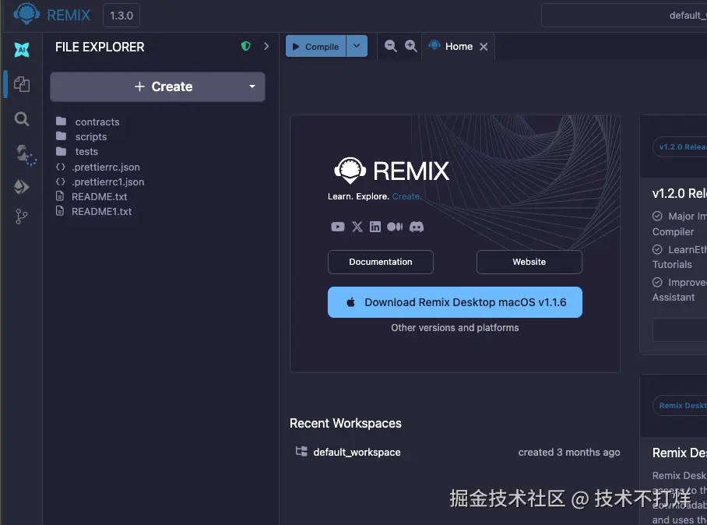The height and width of the screenshot is (525, 707).
Task: Open the Remix AI assistant icon
Action: [x=22, y=50]
